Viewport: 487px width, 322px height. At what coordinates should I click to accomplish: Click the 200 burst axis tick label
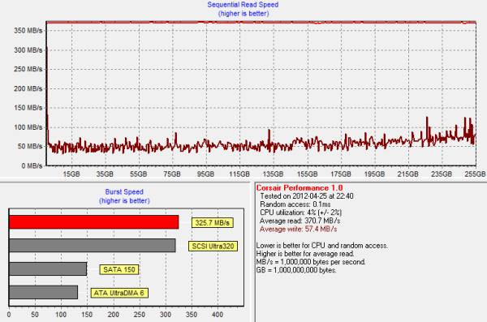113,315
